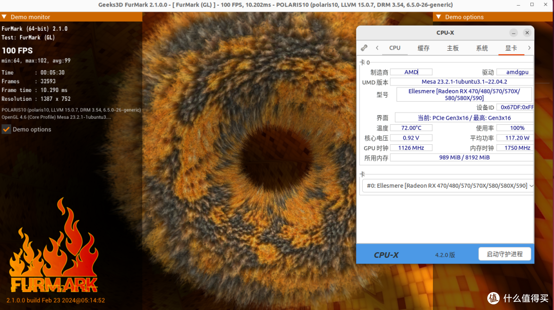Click the Frame time 10.290 ms row

35,90
